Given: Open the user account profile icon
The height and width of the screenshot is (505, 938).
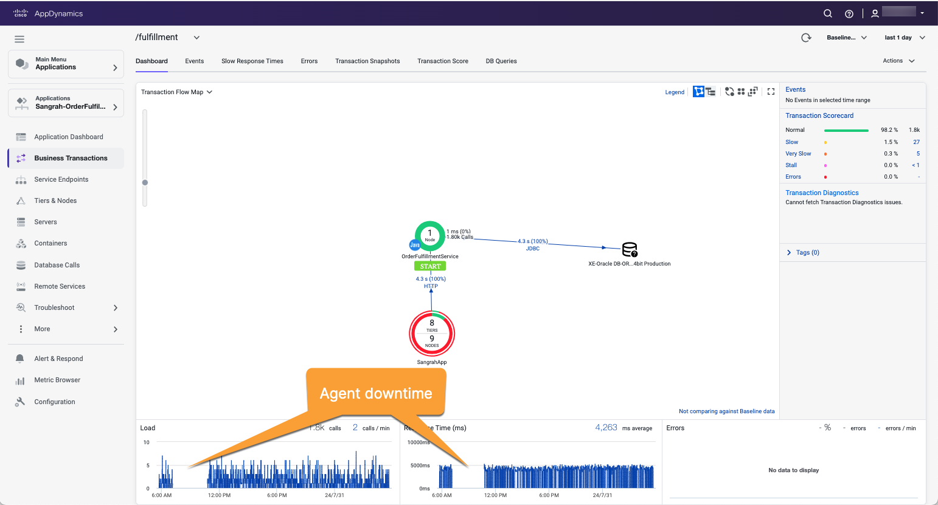Looking at the screenshot, I should pyautogui.click(x=875, y=13).
